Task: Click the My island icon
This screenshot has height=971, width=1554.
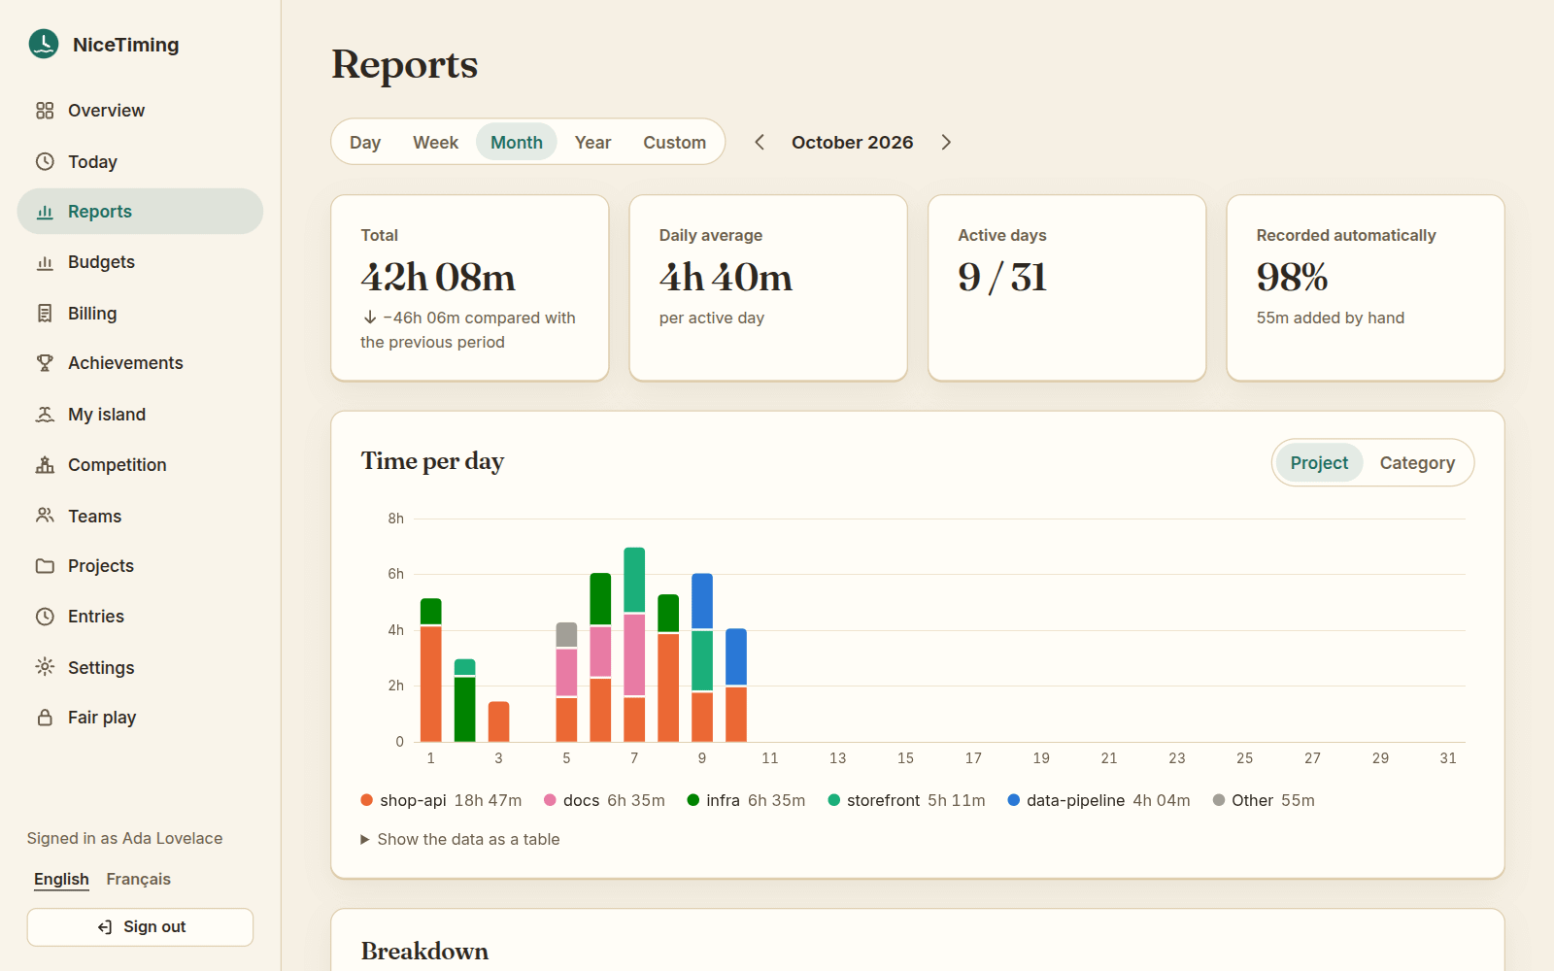Action: click(45, 415)
